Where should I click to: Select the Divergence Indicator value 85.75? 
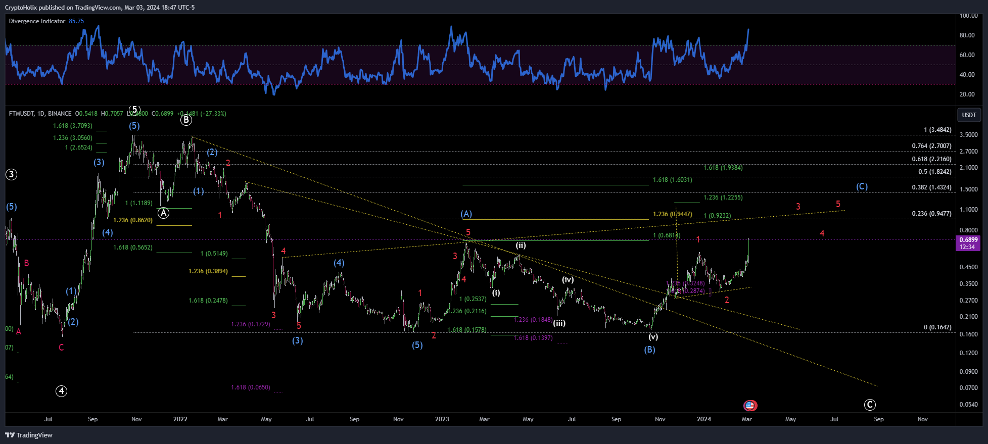point(76,21)
